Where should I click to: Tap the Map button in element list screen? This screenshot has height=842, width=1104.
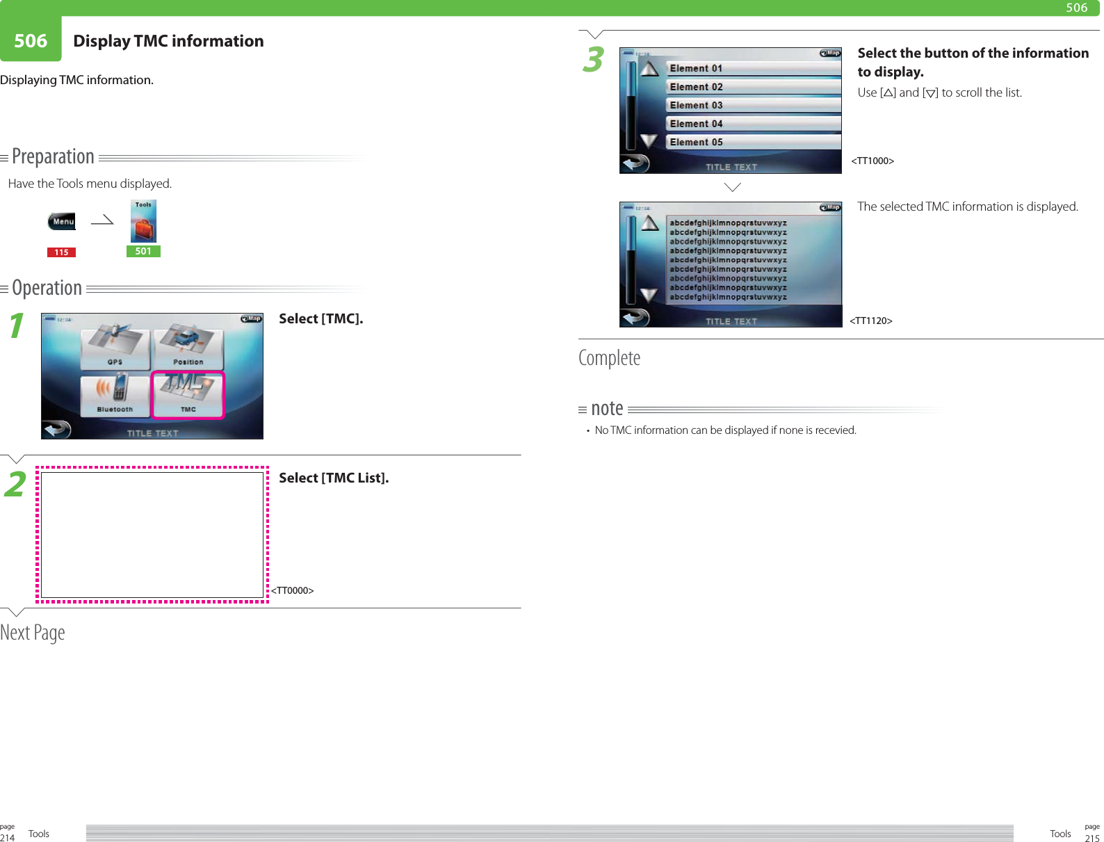click(x=830, y=53)
